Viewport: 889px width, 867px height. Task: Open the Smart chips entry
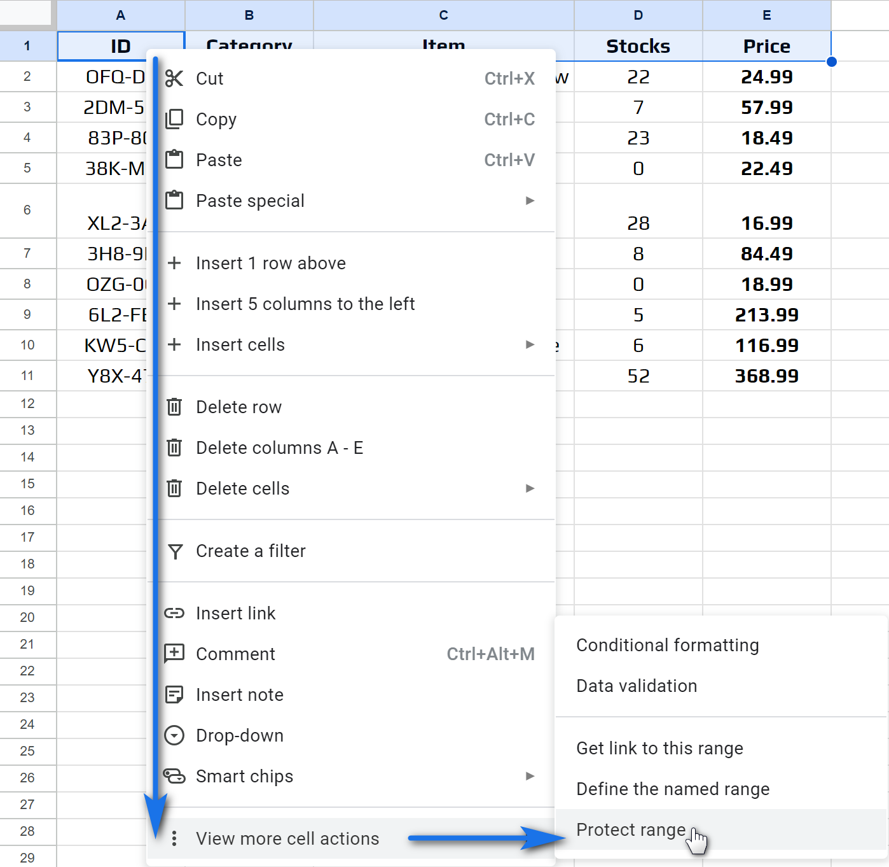[x=351, y=776]
